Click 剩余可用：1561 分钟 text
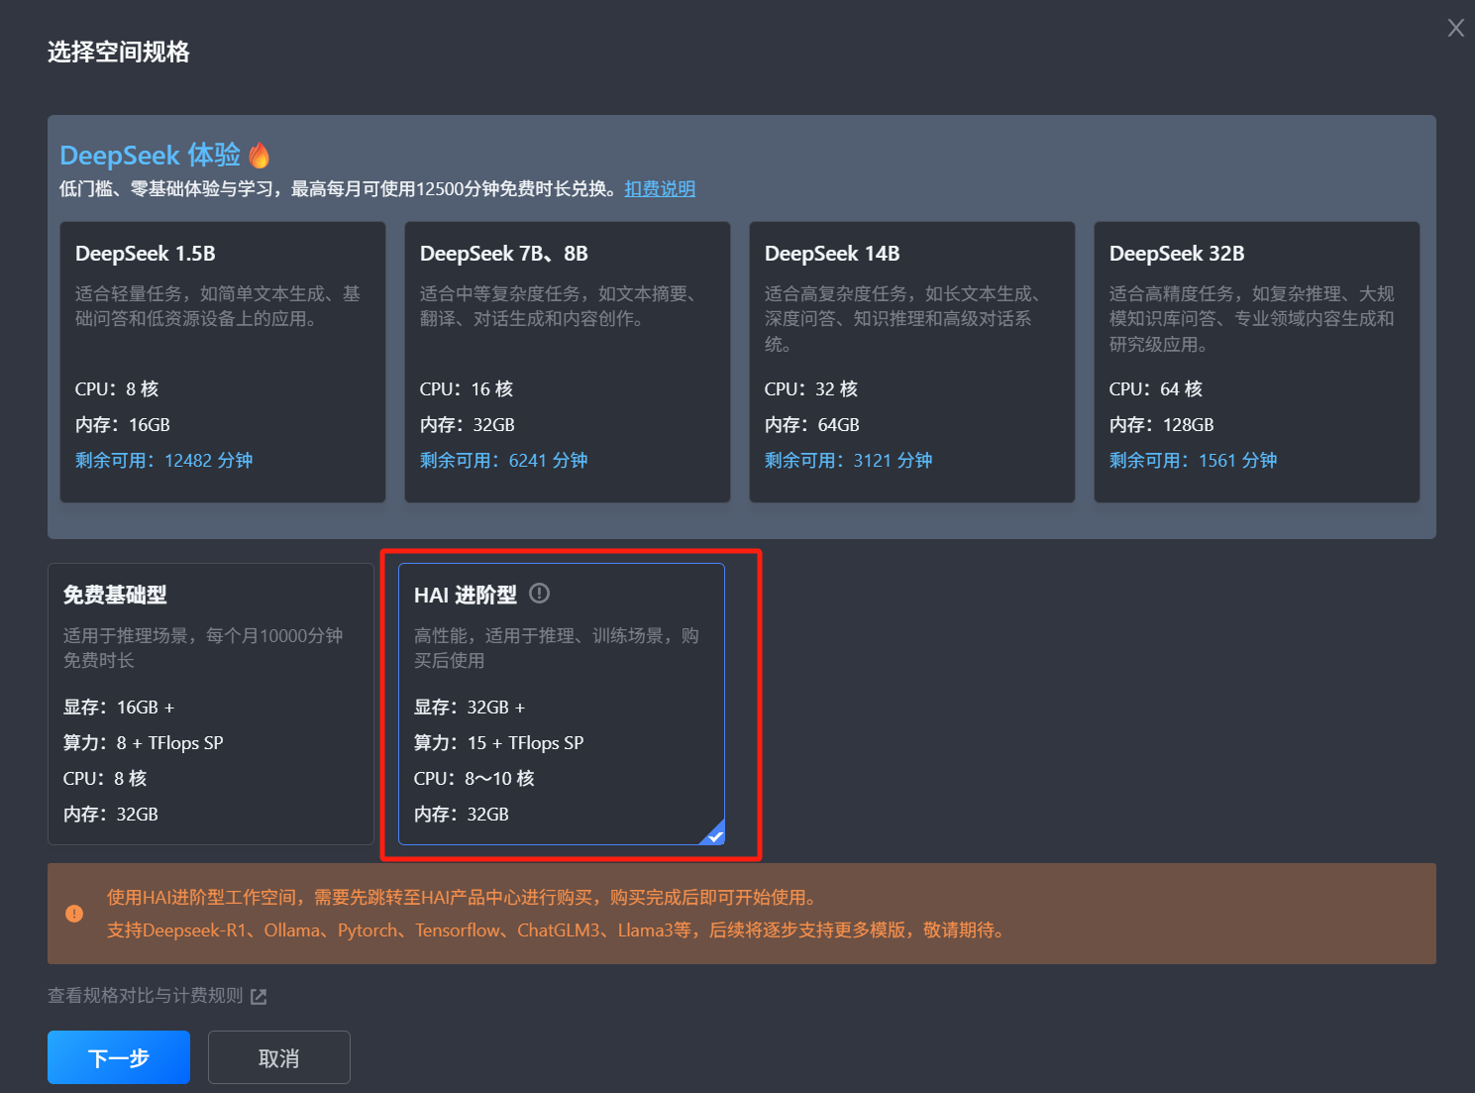 coord(1194,460)
